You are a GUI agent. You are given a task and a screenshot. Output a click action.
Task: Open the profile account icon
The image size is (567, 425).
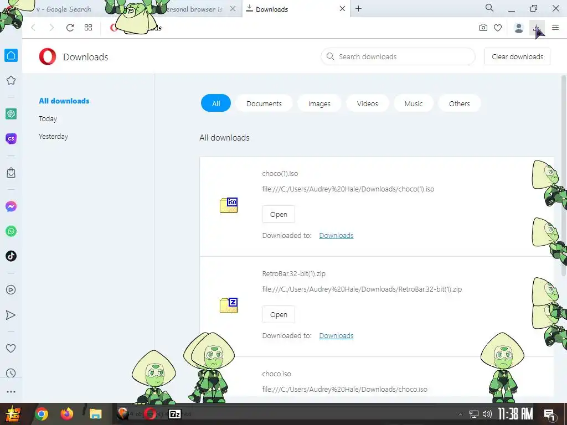(x=518, y=28)
